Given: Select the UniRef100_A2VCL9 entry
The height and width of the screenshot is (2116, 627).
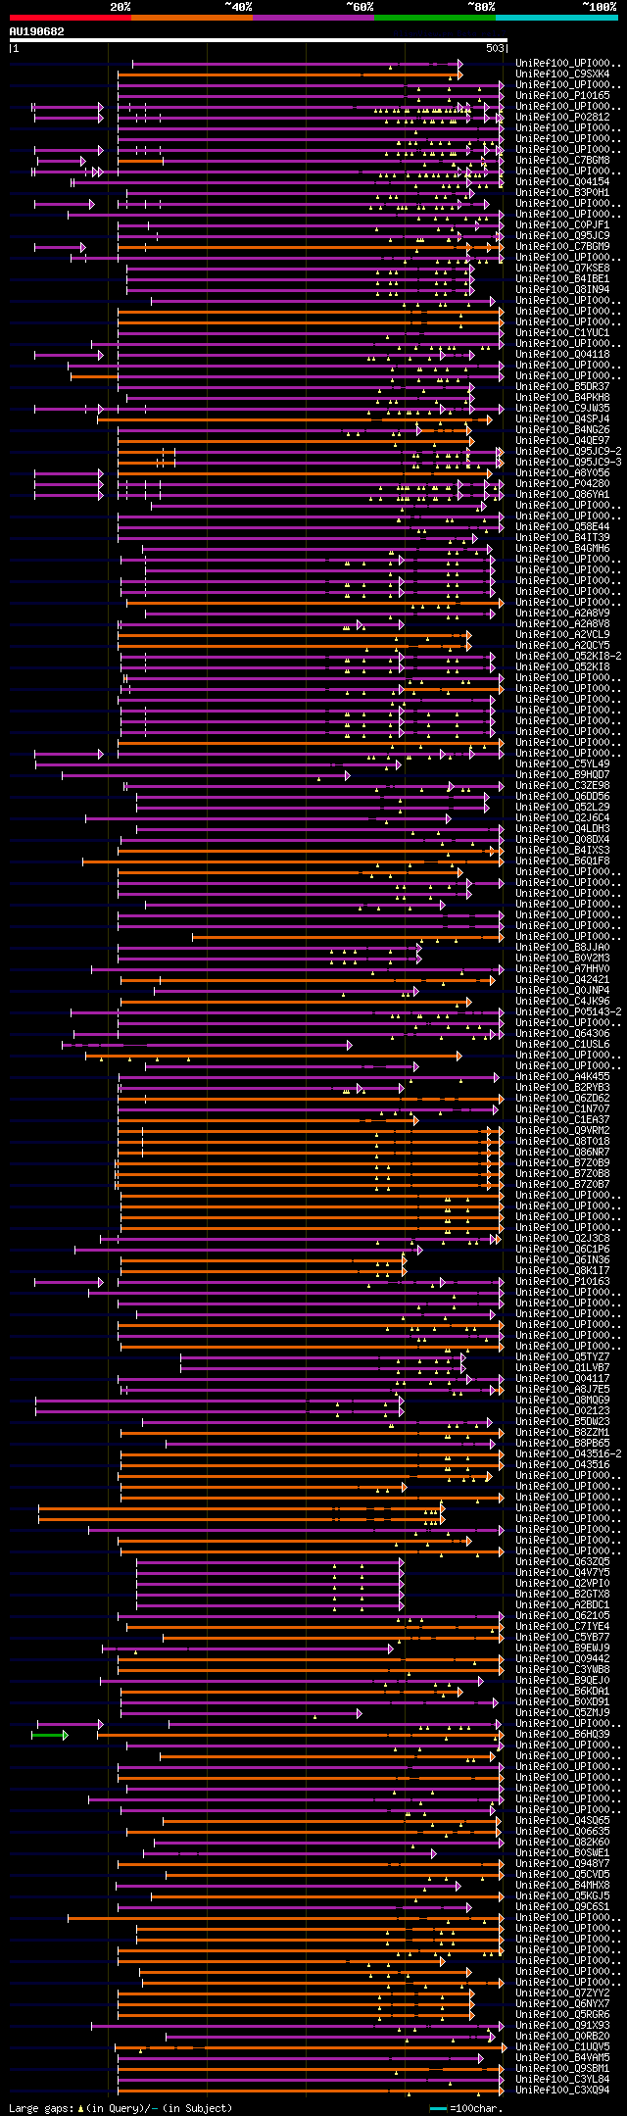Looking at the screenshot, I should click(562, 634).
